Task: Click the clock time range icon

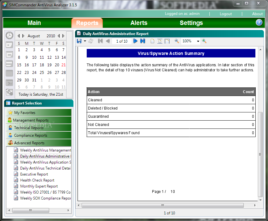Action: pyautogui.click(x=9, y=35)
